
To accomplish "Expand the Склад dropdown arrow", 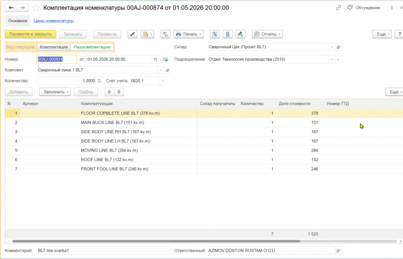I will click(332, 47).
